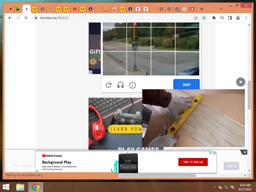Open the Windows Start menu

click(x=6, y=187)
